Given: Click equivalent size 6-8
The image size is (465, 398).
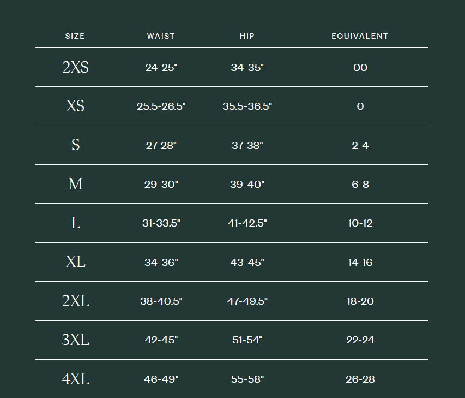Looking at the screenshot, I should pos(360,185).
